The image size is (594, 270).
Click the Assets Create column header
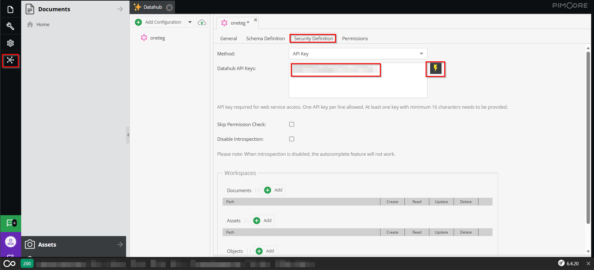(392, 232)
